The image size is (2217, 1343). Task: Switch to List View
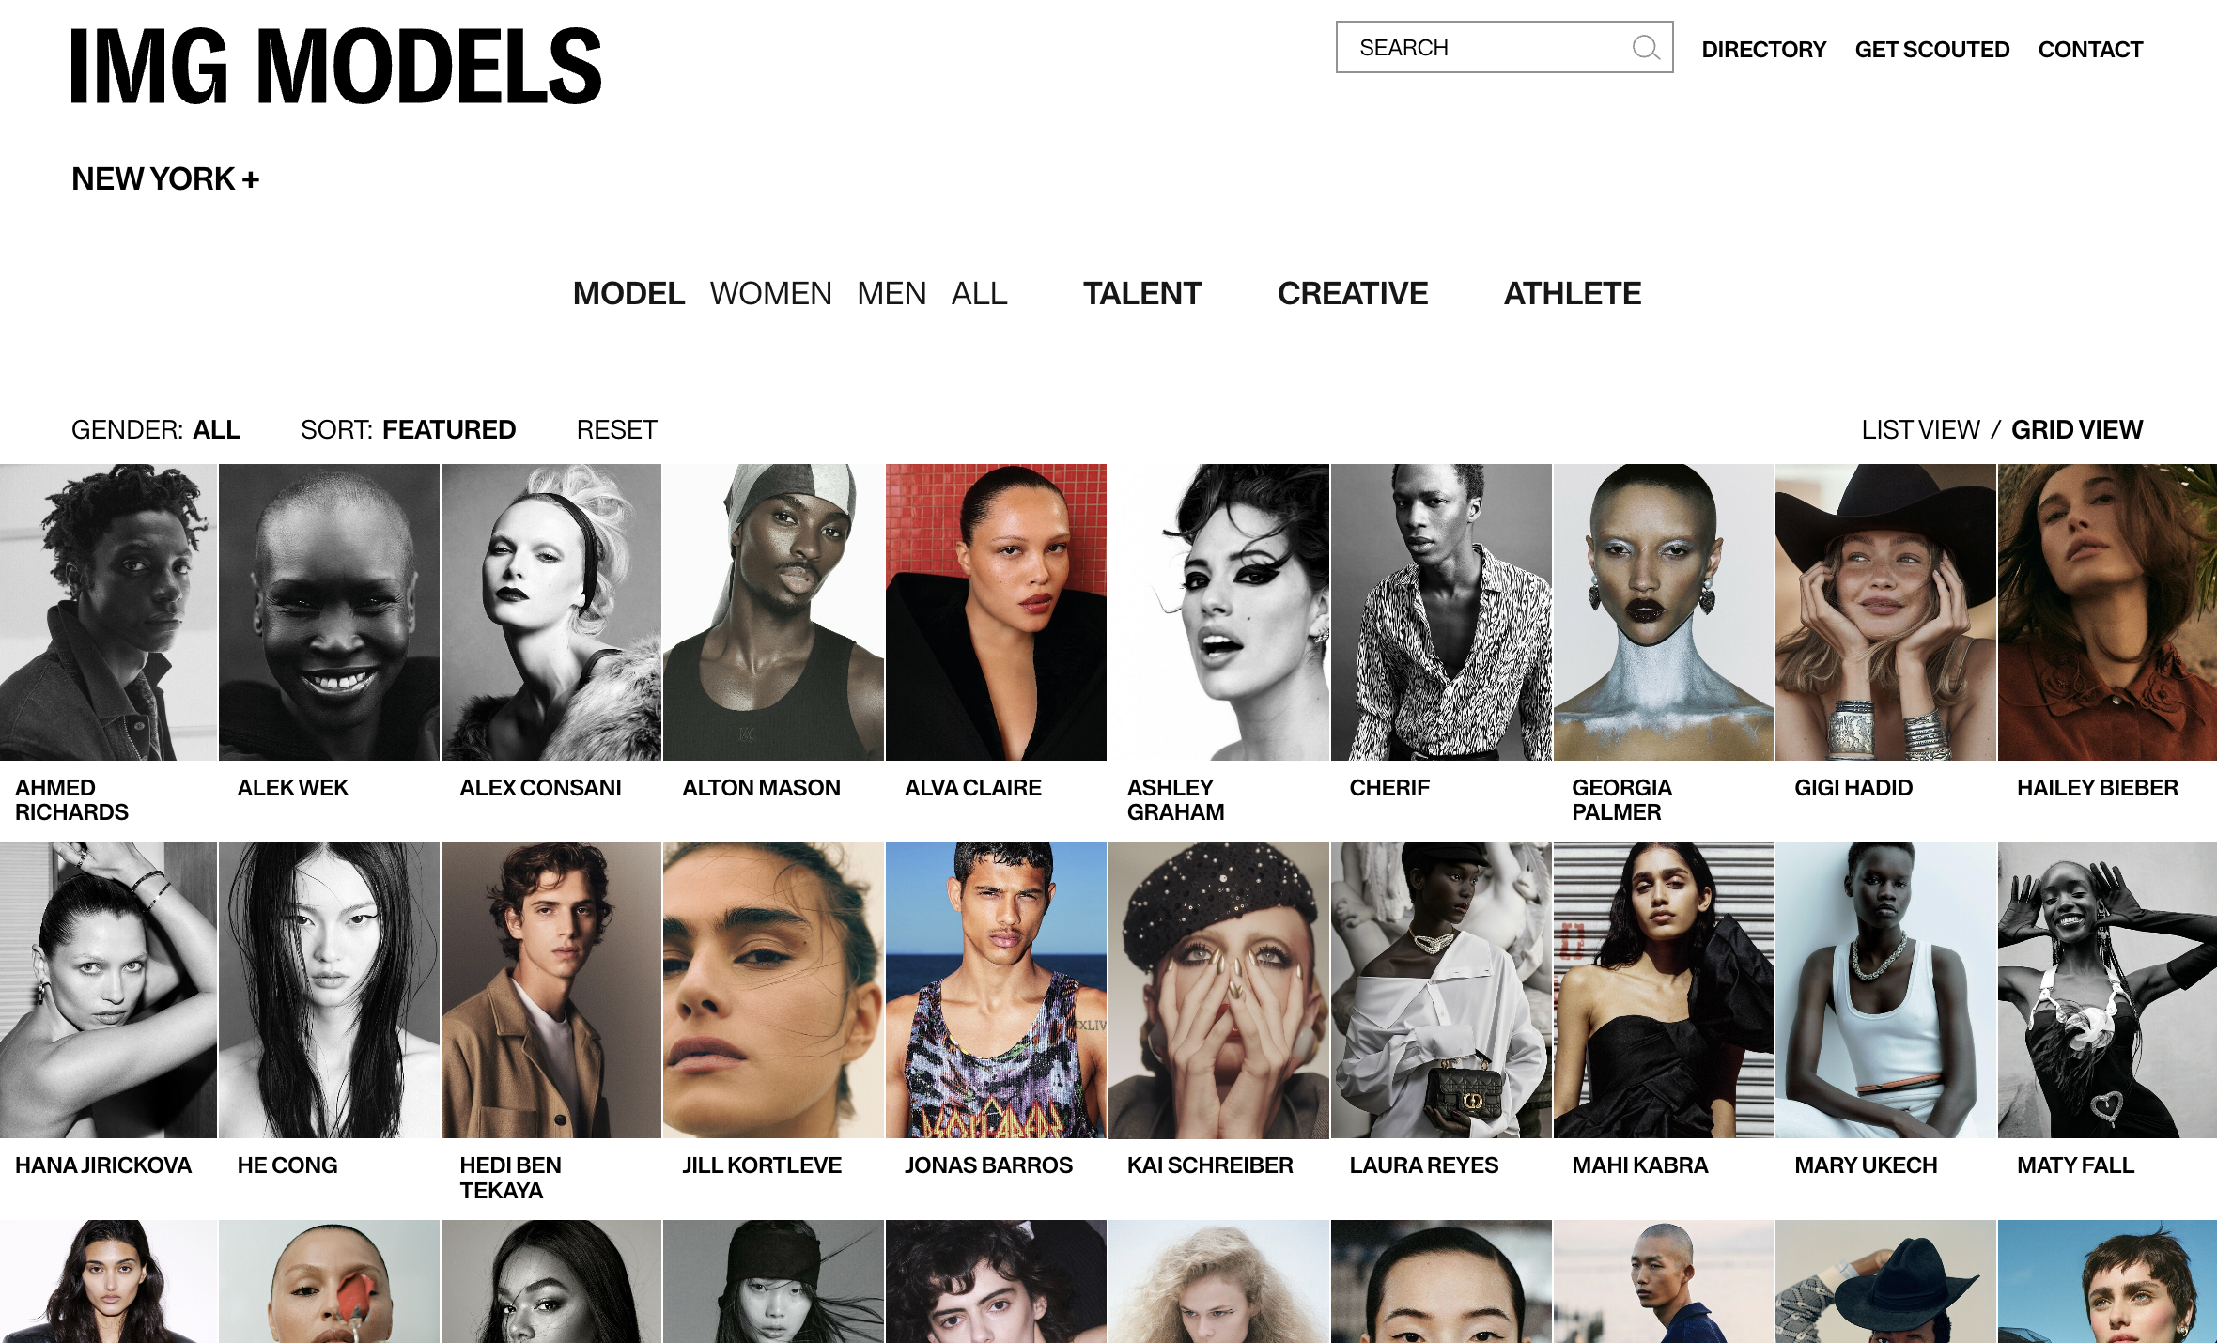1920,430
